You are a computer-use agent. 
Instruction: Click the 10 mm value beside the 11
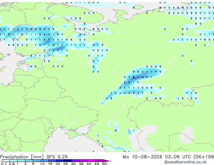143,77
